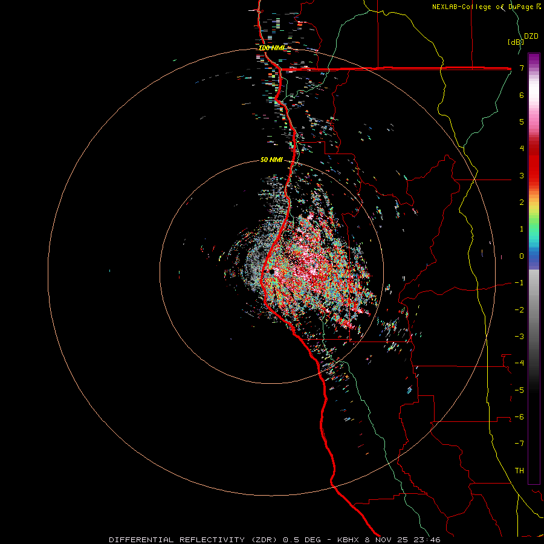Click the 6 value on color scale
Image resolution: width=544 pixels, height=544 pixels.
(x=522, y=95)
